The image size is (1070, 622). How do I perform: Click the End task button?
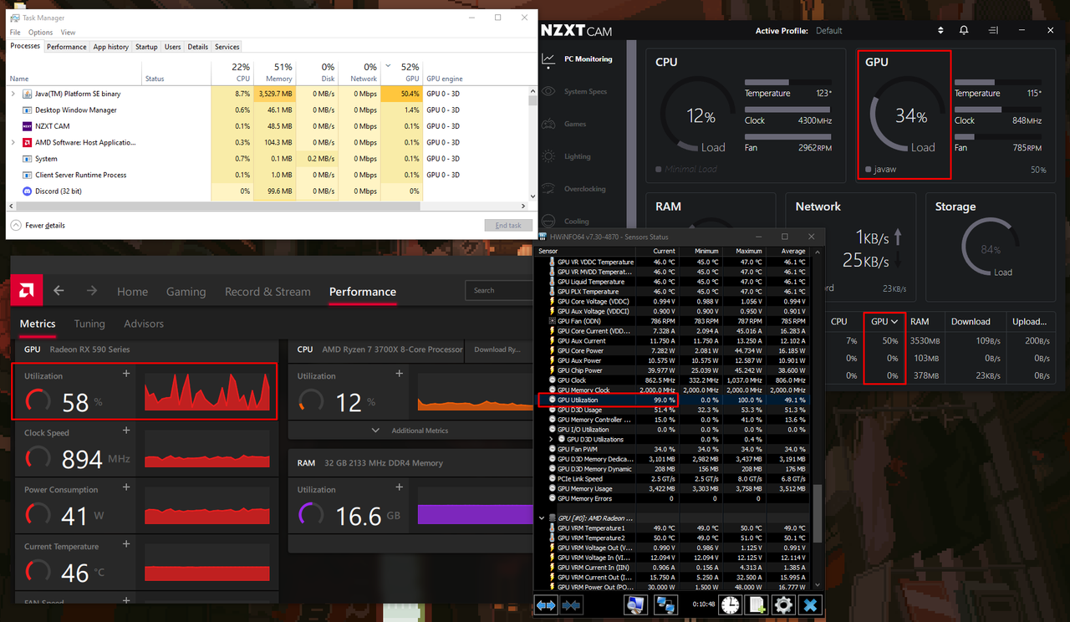coord(508,225)
